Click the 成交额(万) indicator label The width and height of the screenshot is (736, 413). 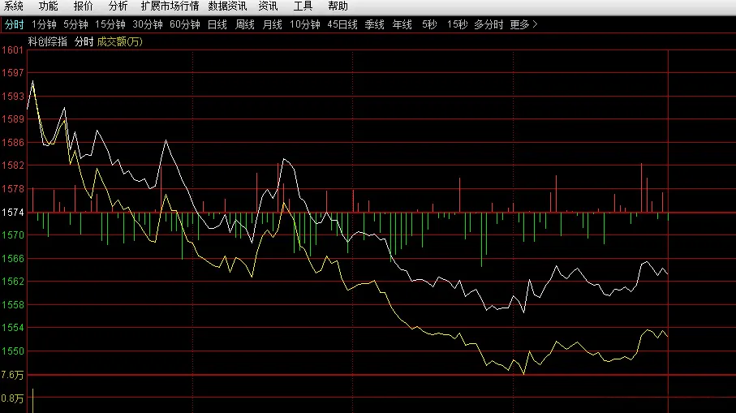point(120,41)
